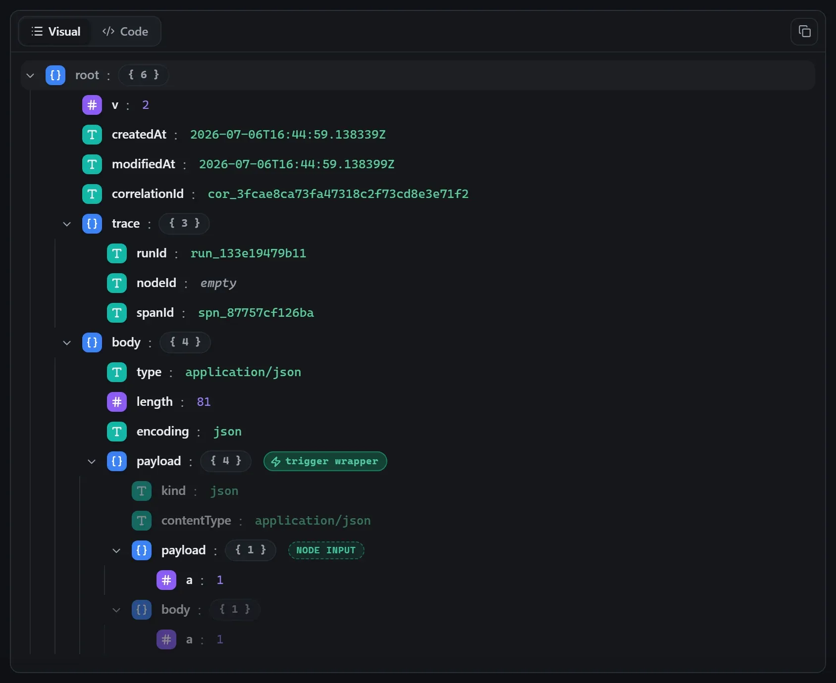This screenshot has height=683, width=836.
Task: Click the object icon beside body { 4 }
Action: (x=92, y=342)
